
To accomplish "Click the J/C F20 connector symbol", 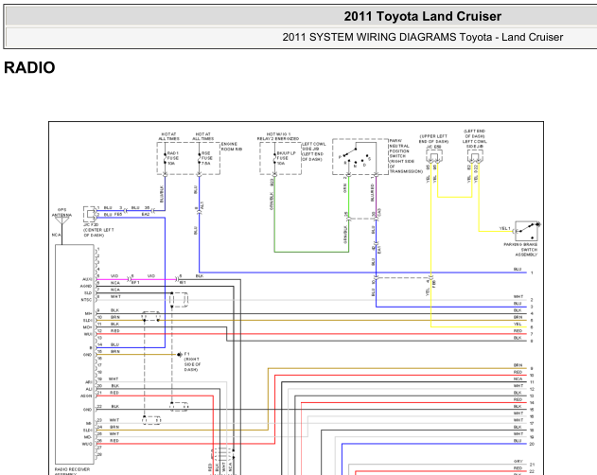I will (90, 214).
